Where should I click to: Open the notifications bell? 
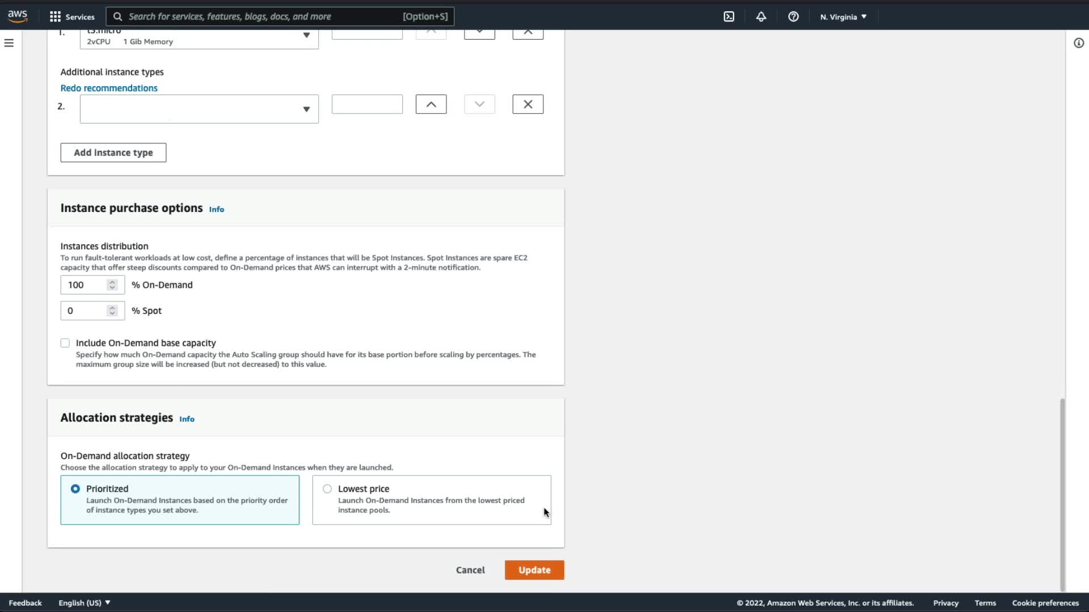tap(761, 16)
